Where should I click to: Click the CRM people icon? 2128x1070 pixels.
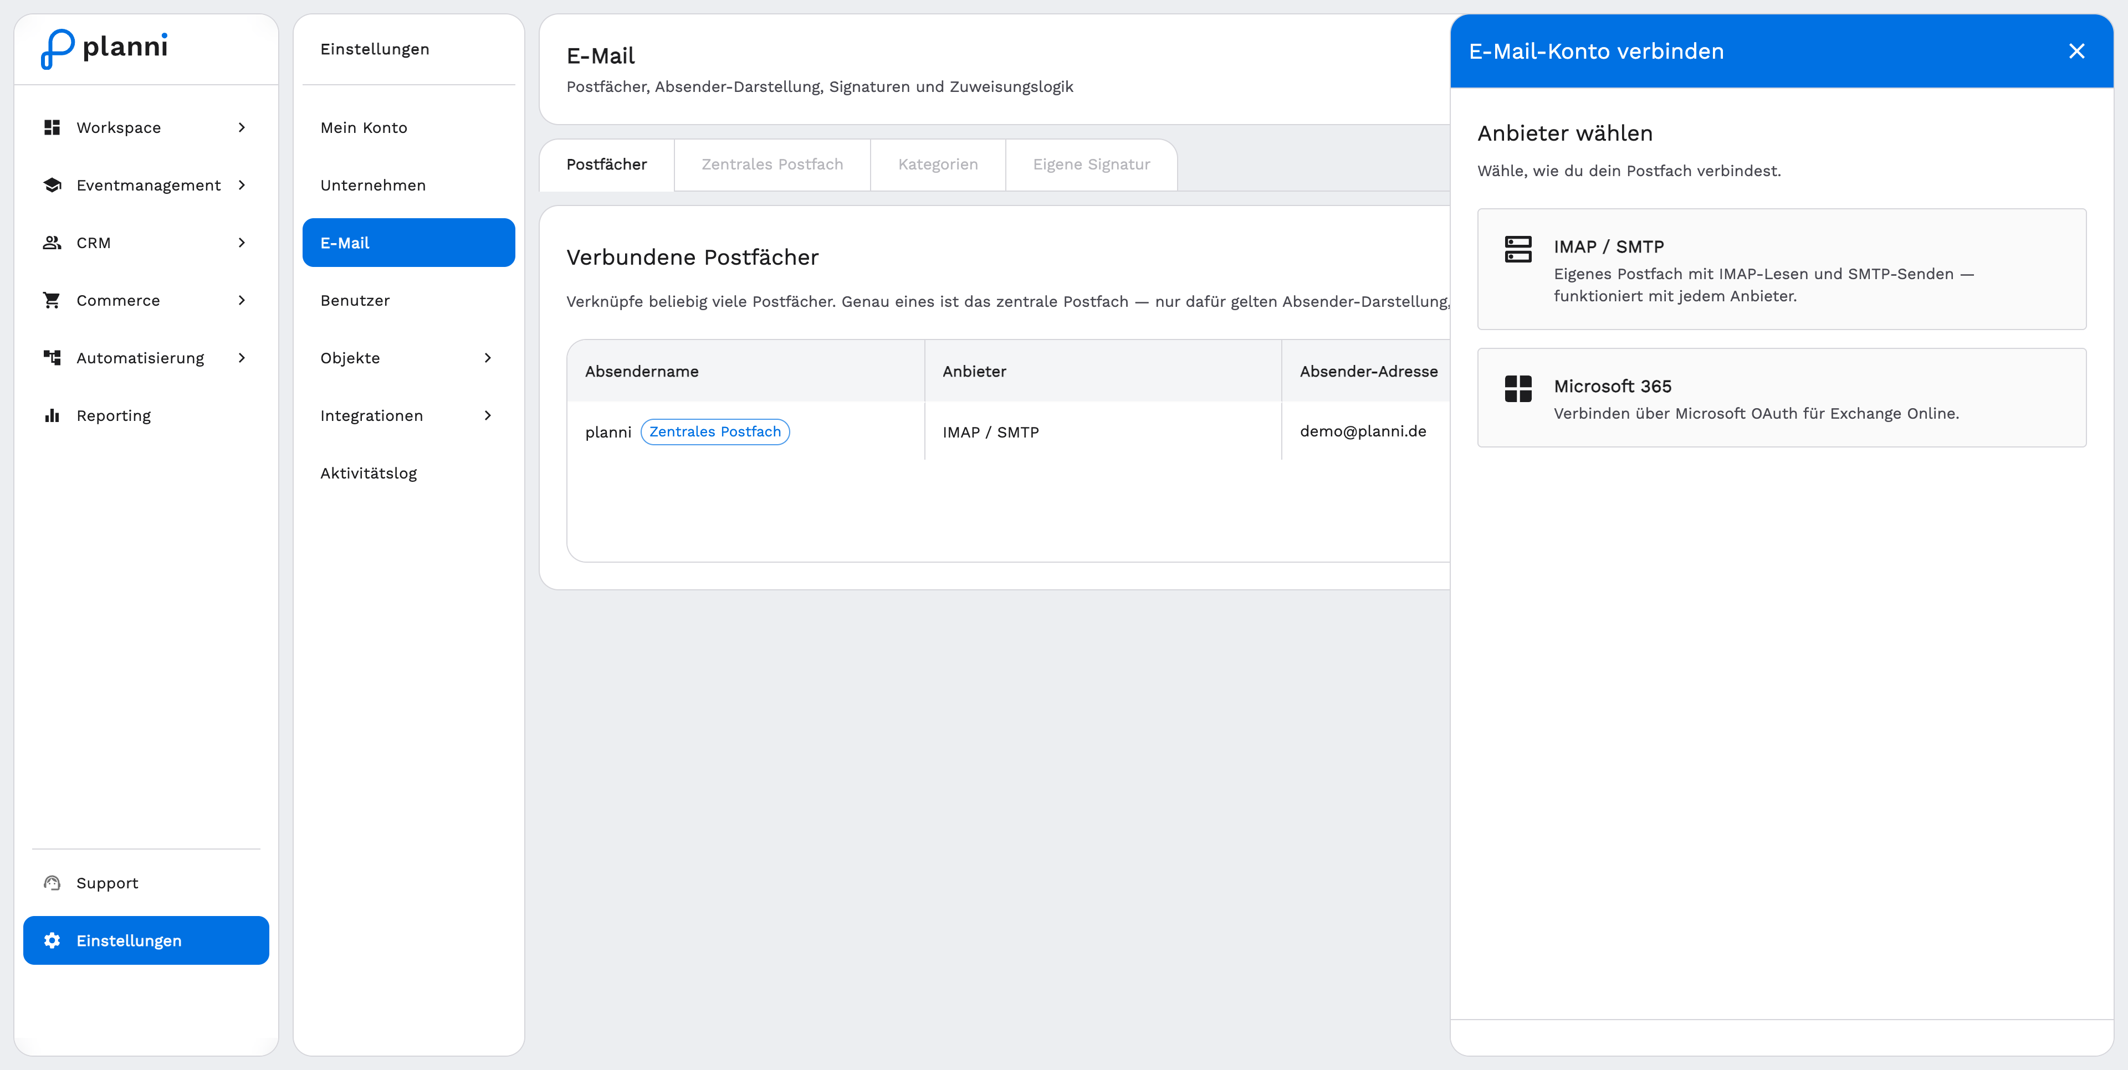coord(52,243)
